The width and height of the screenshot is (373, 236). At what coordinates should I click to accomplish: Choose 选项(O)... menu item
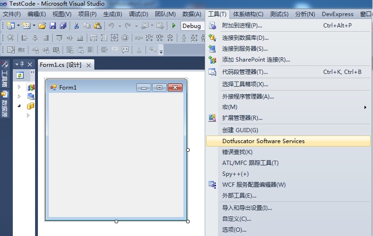(288, 229)
